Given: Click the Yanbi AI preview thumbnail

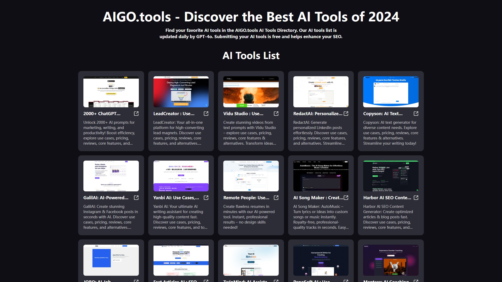Looking at the screenshot, I should 181,176.
